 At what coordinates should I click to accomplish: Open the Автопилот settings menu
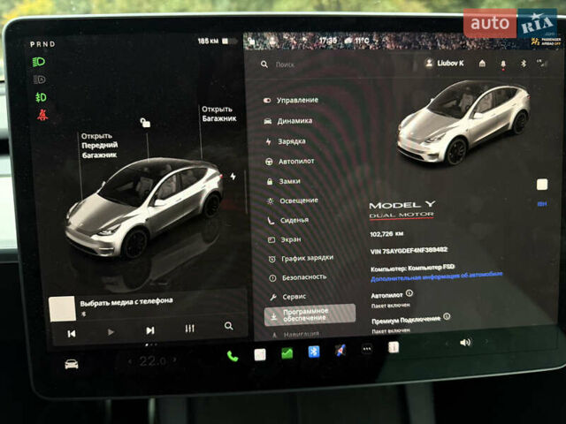[x=290, y=161]
